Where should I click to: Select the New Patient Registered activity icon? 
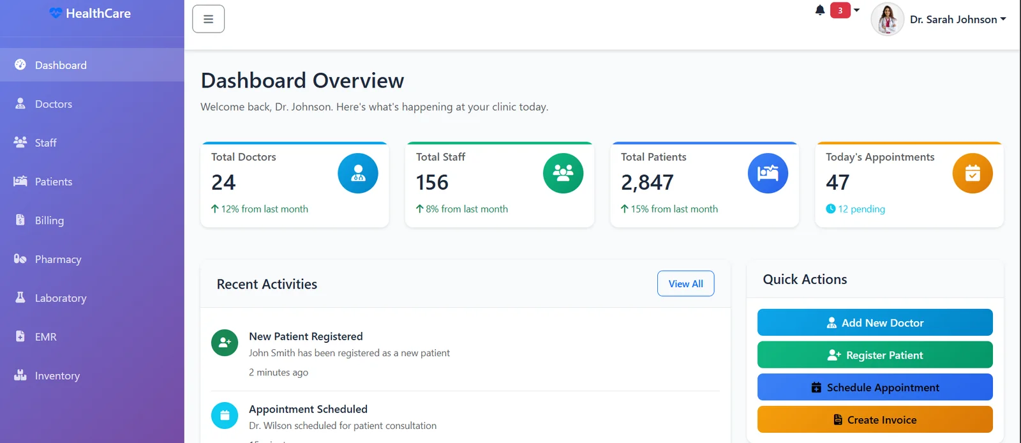click(225, 343)
